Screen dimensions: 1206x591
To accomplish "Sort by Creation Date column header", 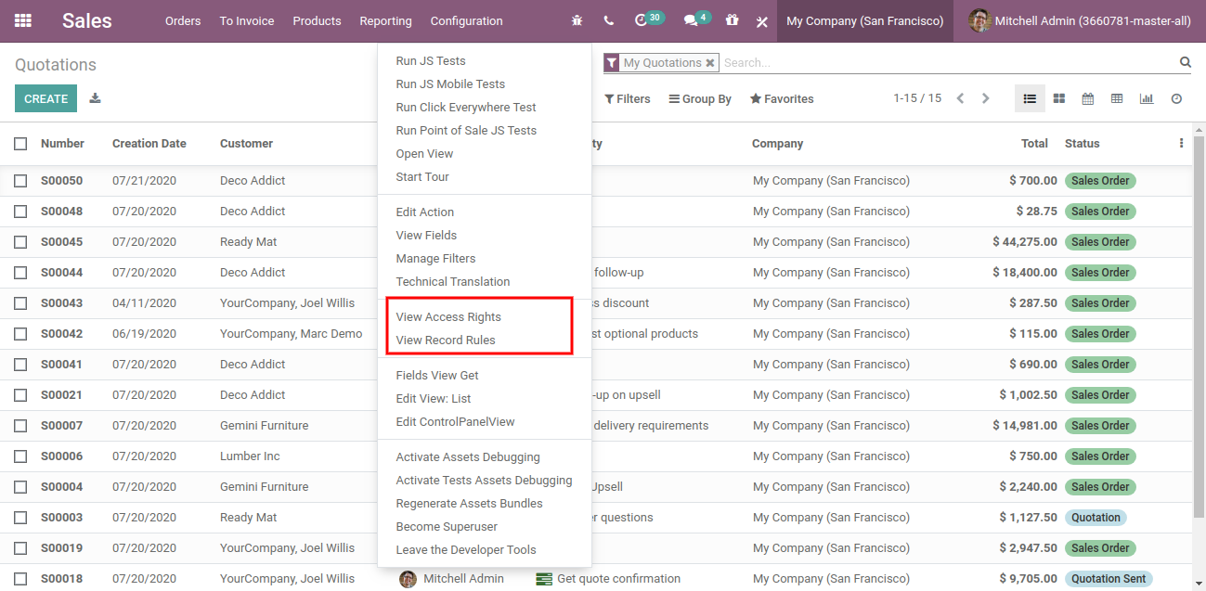I will [149, 144].
